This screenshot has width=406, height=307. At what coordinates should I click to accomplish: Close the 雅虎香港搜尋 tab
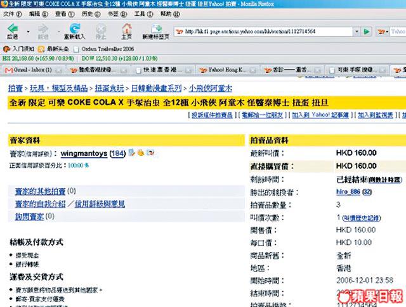[124, 70]
